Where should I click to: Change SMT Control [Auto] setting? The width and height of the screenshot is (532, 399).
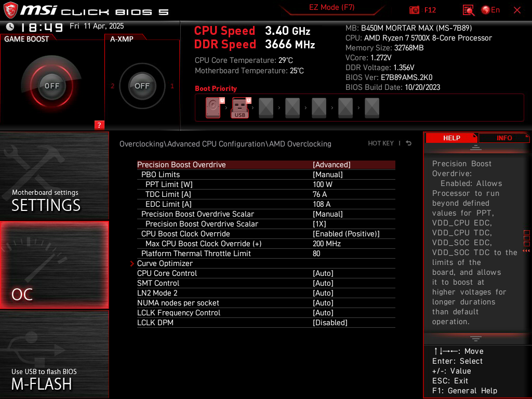click(266, 283)
